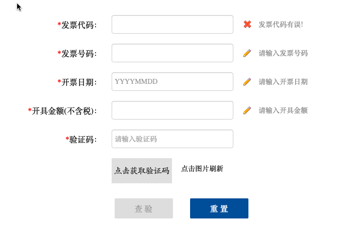352x229 pixels.
Task: Click the 开具金额(不含税) input box
Action: click(172, 110)
